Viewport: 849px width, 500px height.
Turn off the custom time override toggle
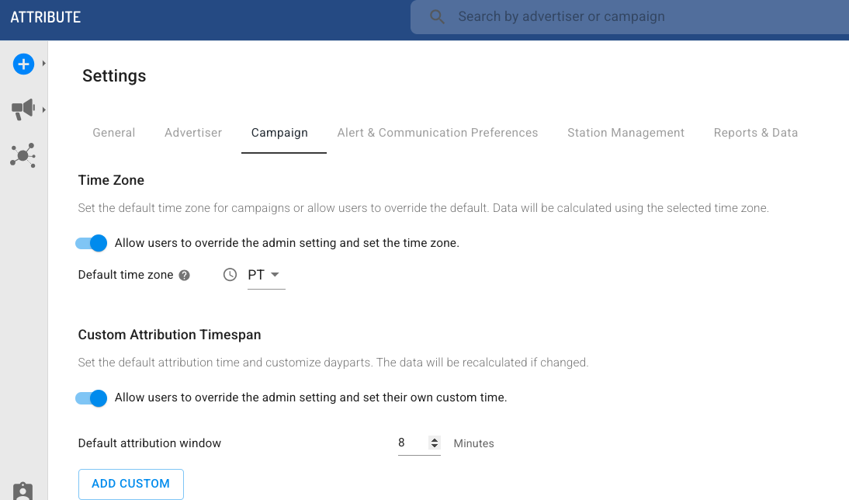[x=91, y=398]
